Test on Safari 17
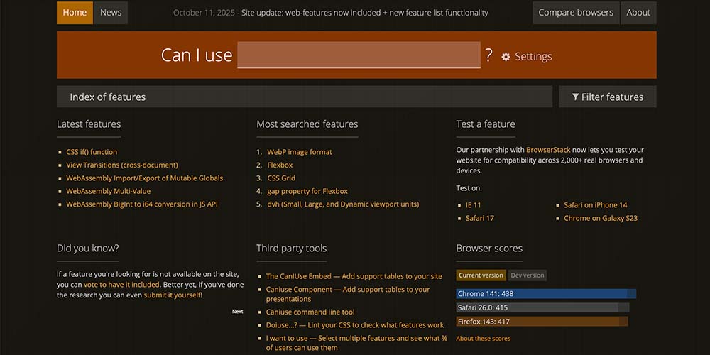This screenshot has height=355, width=710. pos(479,218)
